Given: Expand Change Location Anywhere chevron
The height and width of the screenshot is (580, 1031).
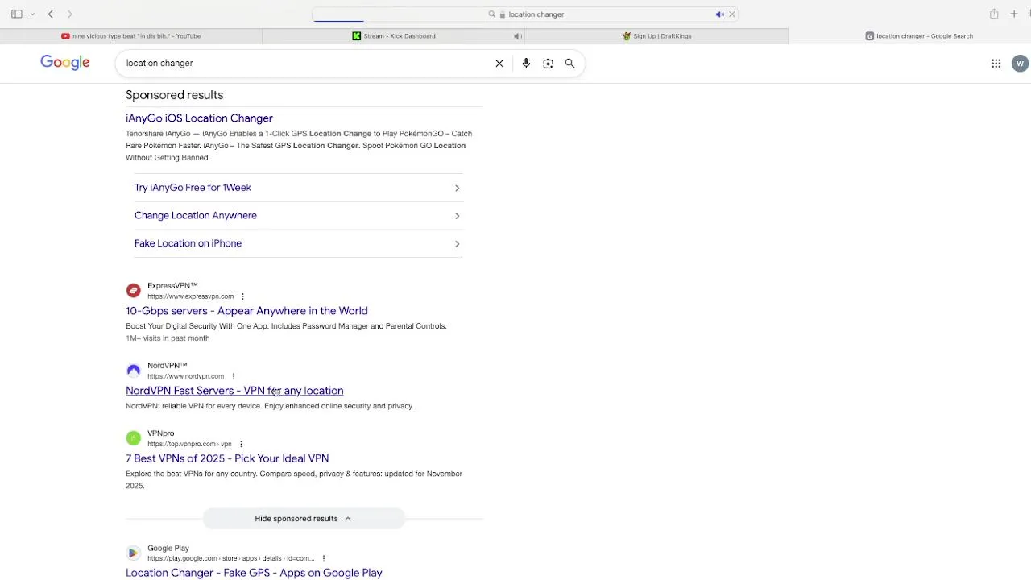Looking at the screenshot, I should pyautogui.click(x=457, y=216).
